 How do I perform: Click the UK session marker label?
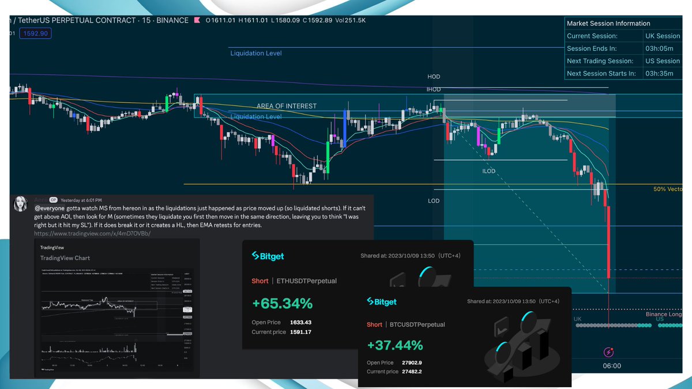(577, 319)
